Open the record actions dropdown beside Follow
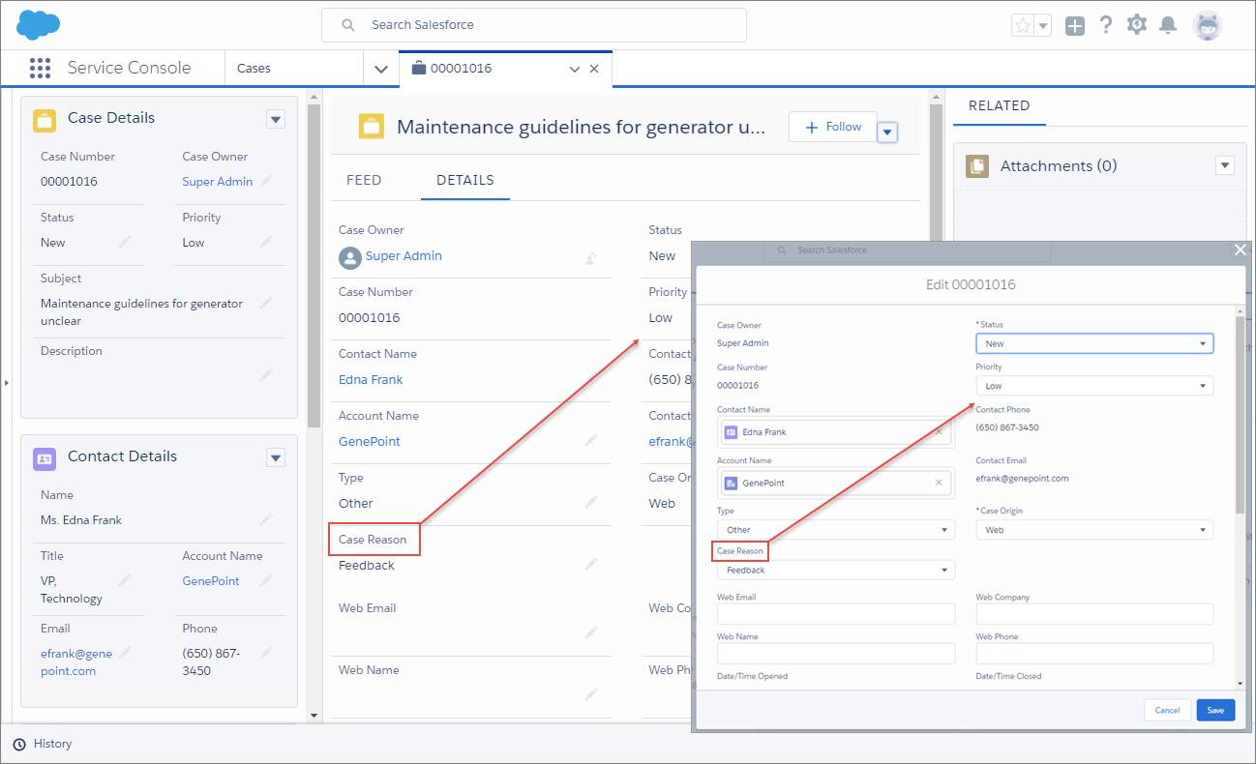 click(887, 132)
